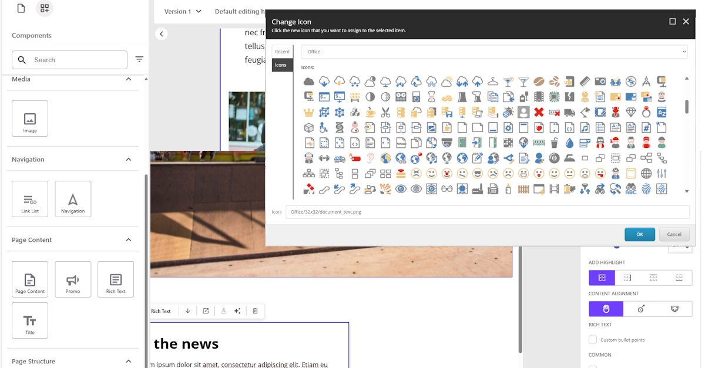Move component down with arrow icon

click(x=187, y=311)
